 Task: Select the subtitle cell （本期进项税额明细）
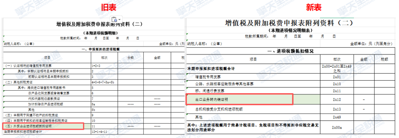(x=100, y=33)
